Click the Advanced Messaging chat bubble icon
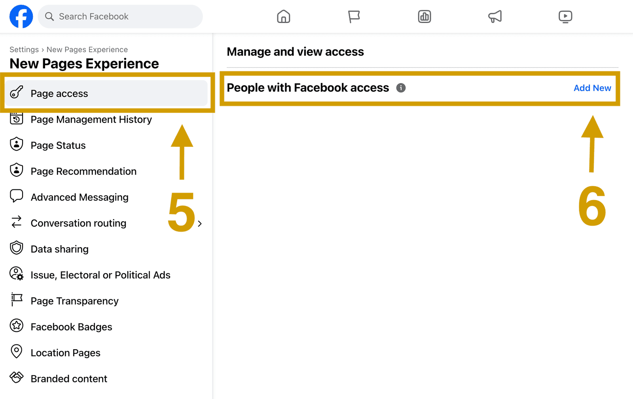633x399 pixels. (x=17, y=196)
